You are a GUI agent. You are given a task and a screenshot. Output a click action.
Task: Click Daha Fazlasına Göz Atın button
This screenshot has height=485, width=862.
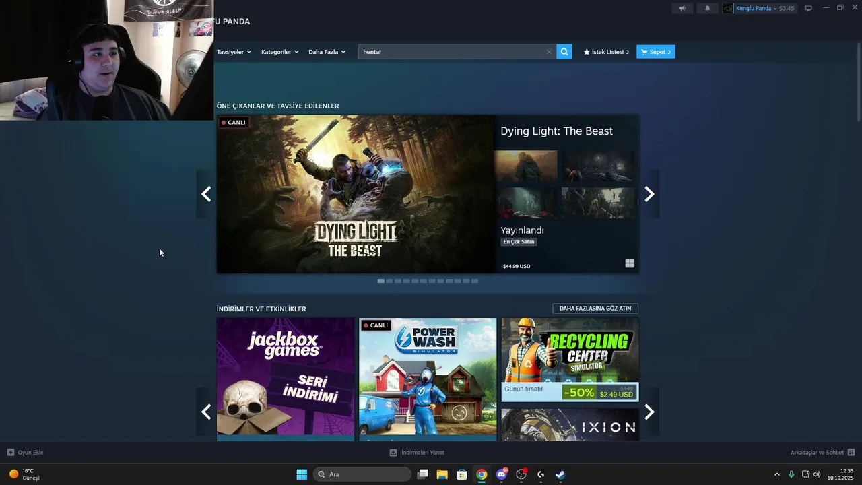[x=595, y=309]
